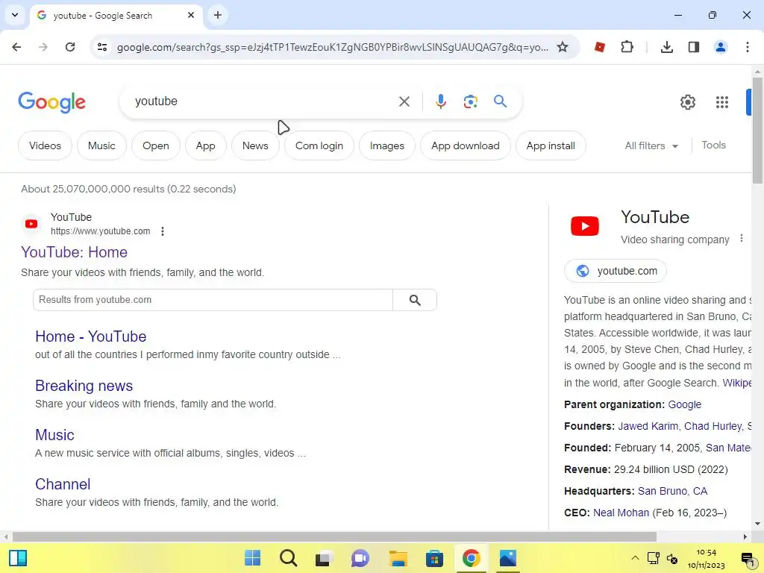Viewport: 764px width, 573px height.
Task: Open Chad Hurley founder link
Action: (x=713, y=426)
